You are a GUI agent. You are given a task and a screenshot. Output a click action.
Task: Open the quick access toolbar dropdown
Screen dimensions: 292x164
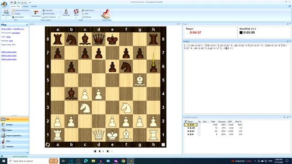pyautogui.click(x=30, y=2)
